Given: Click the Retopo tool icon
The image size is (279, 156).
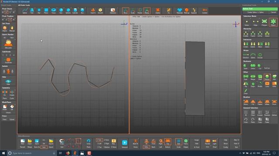Looking at the screenshot, I should coord(267,77).
